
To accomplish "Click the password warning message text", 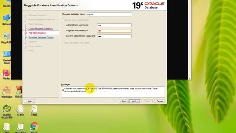I will point(111,90).
